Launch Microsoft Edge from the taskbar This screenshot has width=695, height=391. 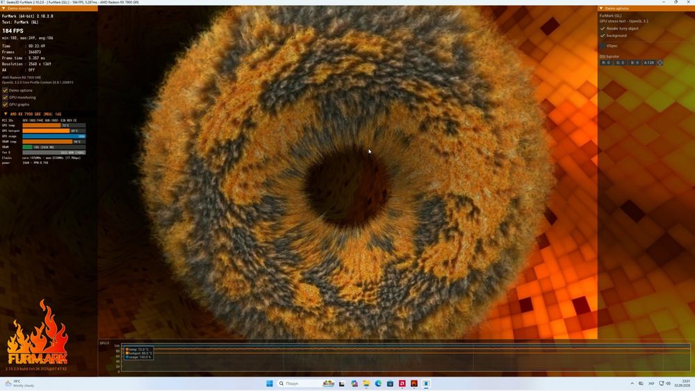[x=378, y=383]
